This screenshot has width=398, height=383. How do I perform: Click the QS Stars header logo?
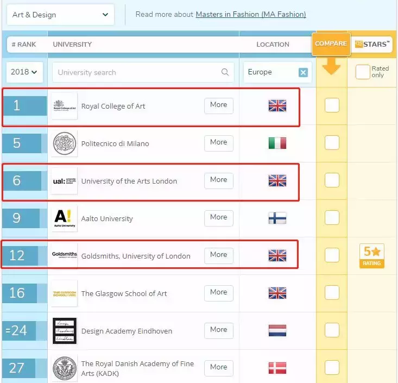372,44
